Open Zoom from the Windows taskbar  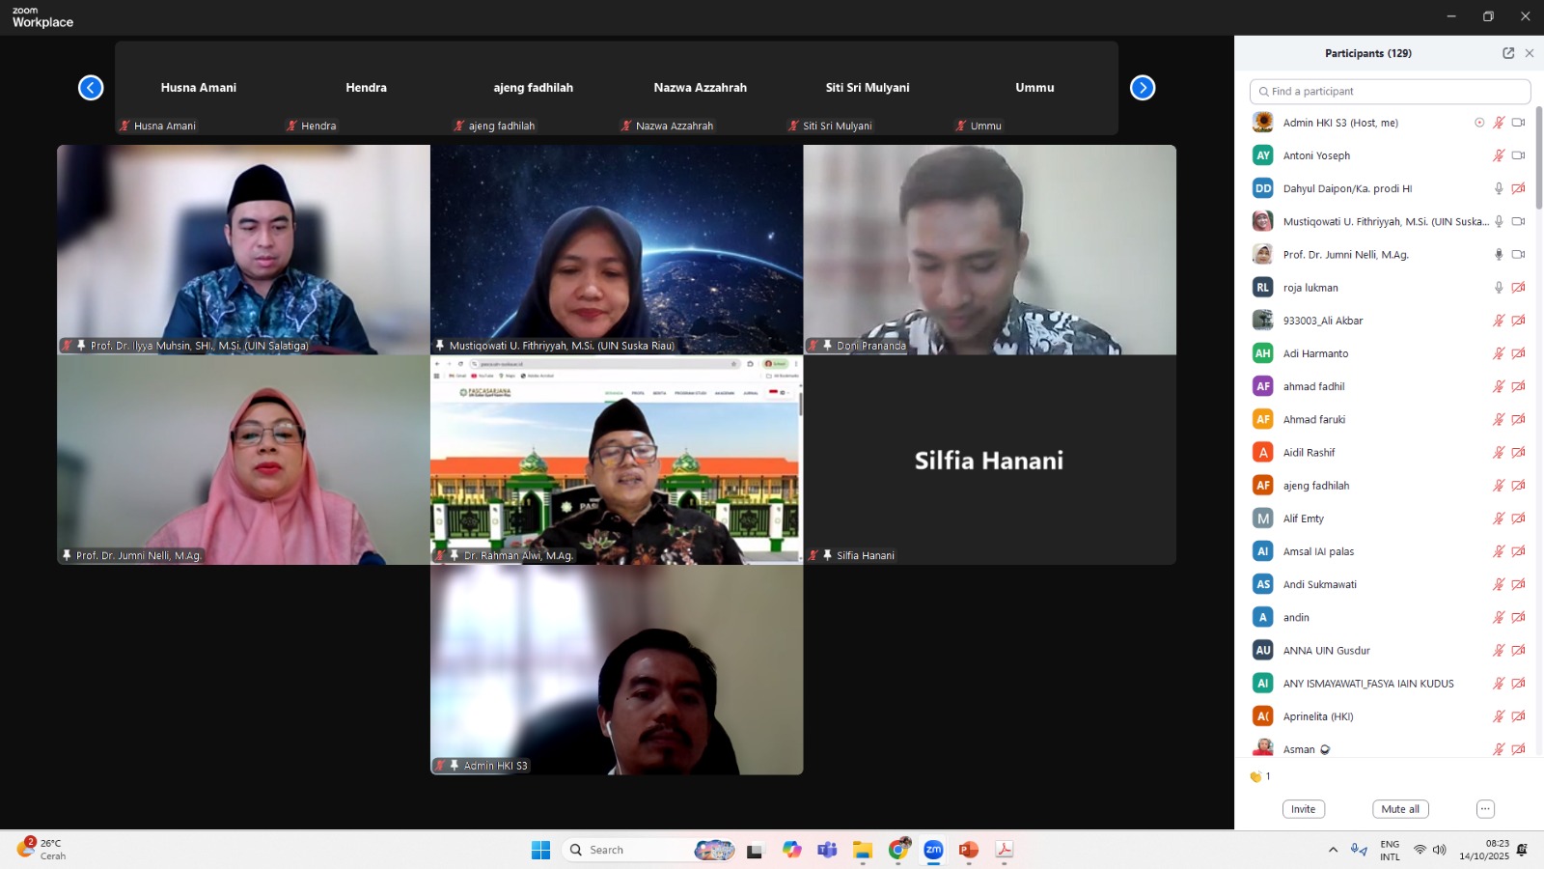click(x=933, y=850)
